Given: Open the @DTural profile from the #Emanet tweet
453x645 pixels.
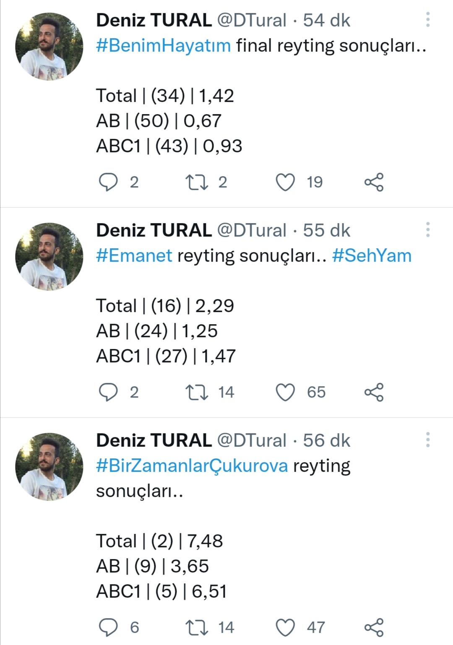Looking at the screenshot, I should (x=252, y=230).
